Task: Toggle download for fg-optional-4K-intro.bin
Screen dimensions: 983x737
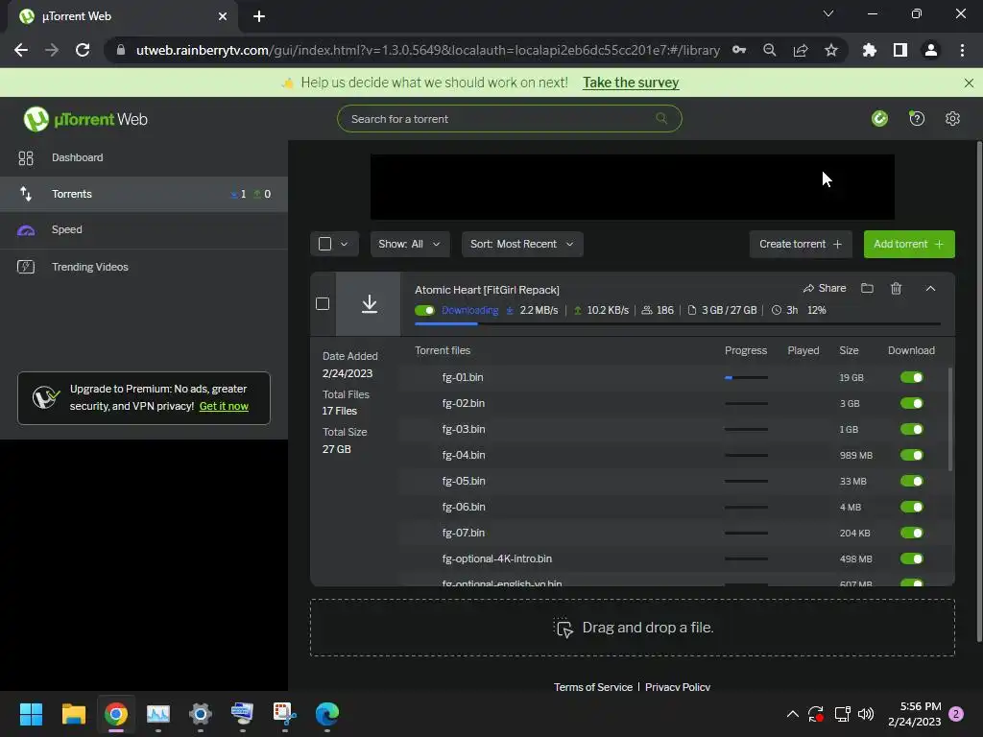Action: click(912, 559)
